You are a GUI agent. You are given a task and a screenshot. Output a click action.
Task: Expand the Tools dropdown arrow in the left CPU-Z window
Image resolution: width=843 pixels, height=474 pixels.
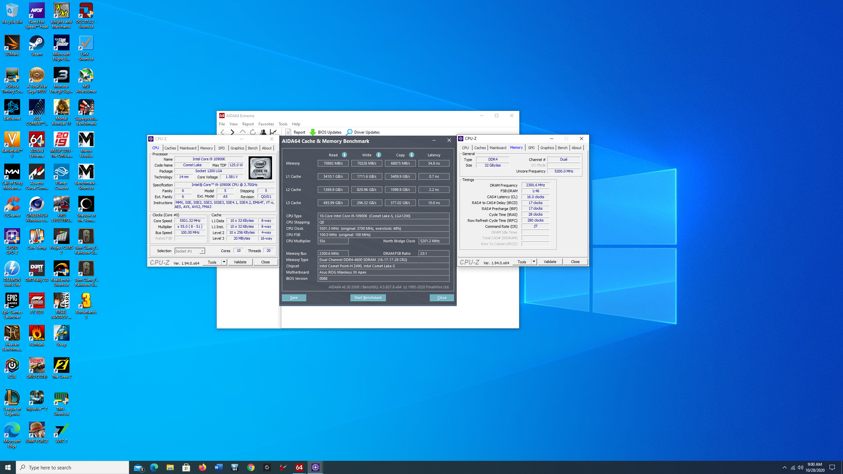[224, 262]
